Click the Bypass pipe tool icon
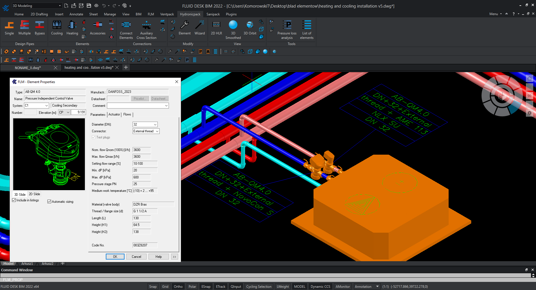The width and height of the screenshot is (536, 290). (40, 28)
